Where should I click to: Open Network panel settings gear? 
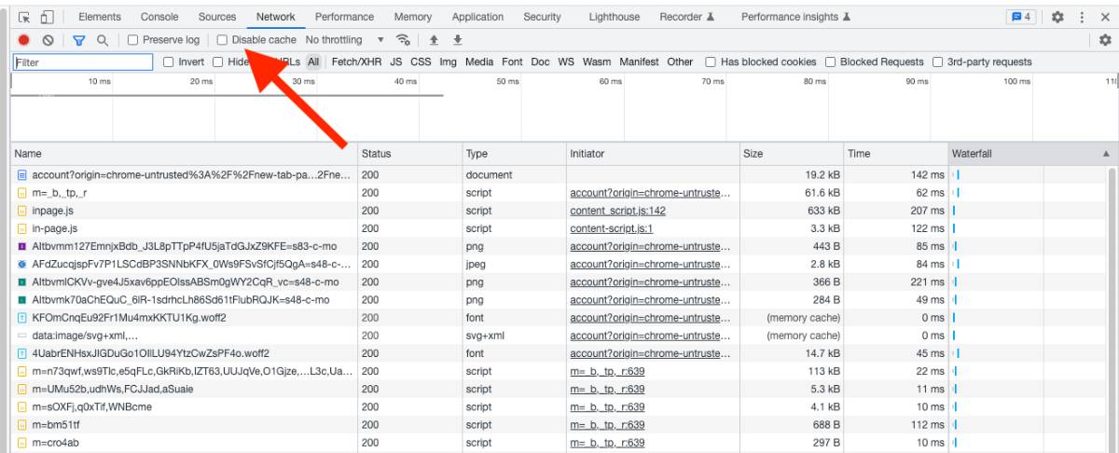(x=1105, y=40)
